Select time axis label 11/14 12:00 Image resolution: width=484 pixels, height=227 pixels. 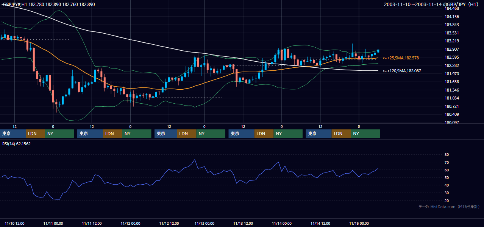click(x=320, y=224)
